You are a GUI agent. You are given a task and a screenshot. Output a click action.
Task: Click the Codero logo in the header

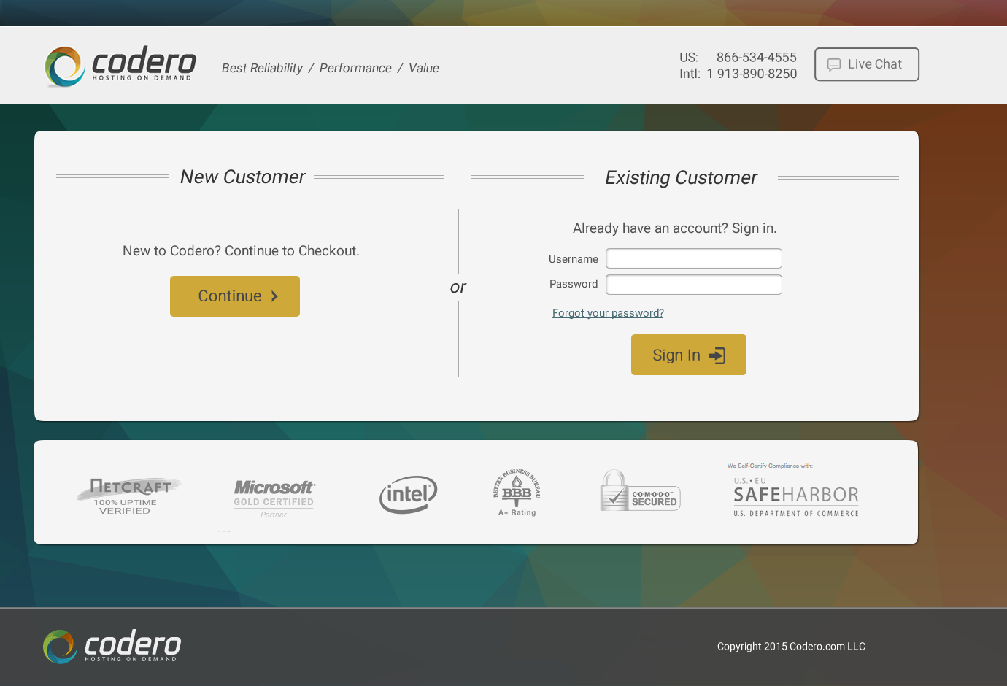pos(120,66)
